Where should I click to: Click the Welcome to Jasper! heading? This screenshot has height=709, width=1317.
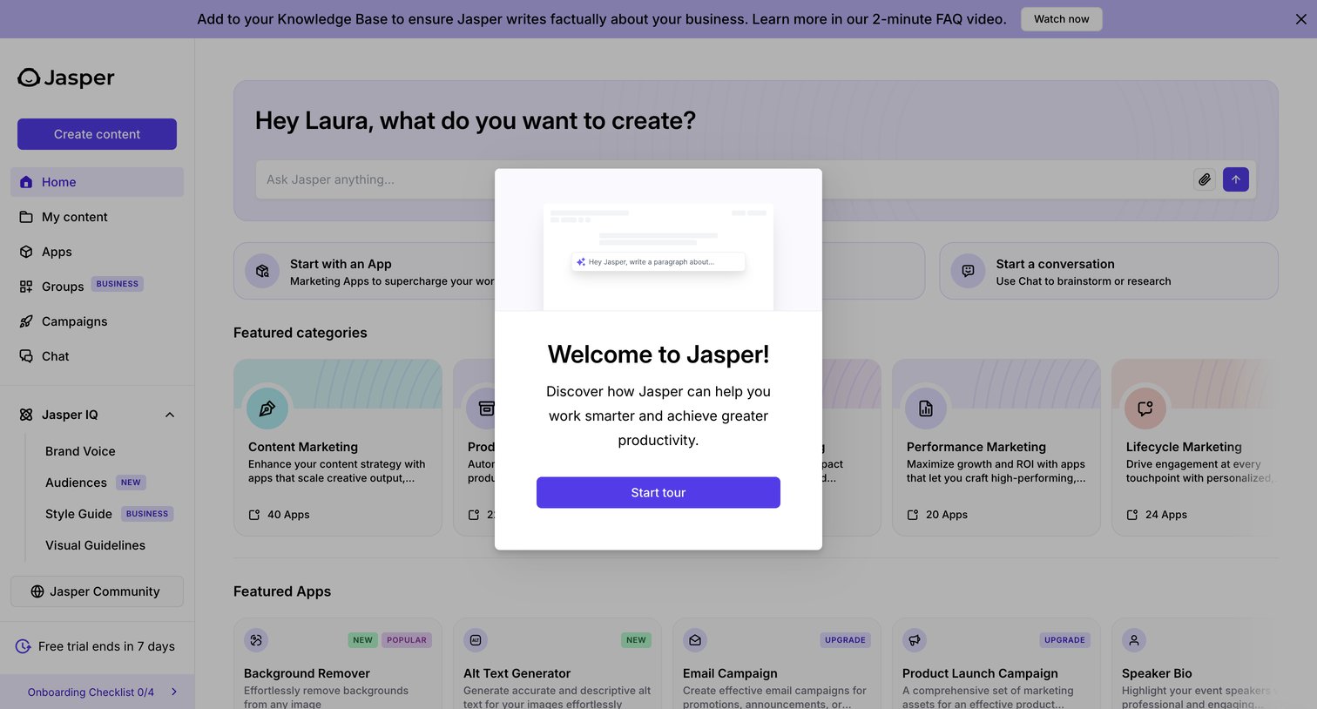[x=658, y=354]
